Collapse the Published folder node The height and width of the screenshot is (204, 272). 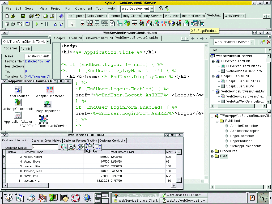click(x=217, y=121)
